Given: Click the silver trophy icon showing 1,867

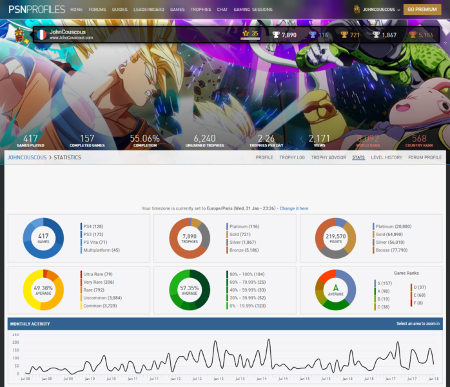Looking at the screenshot, I should click(376, 35).
